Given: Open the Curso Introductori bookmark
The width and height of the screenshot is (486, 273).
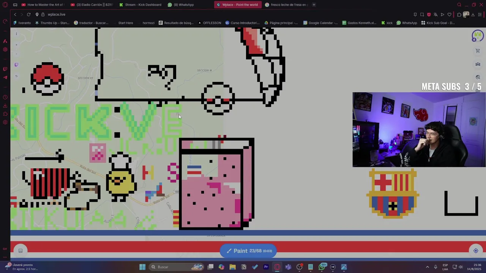Looking at the screenshot, I should point(243,23).
